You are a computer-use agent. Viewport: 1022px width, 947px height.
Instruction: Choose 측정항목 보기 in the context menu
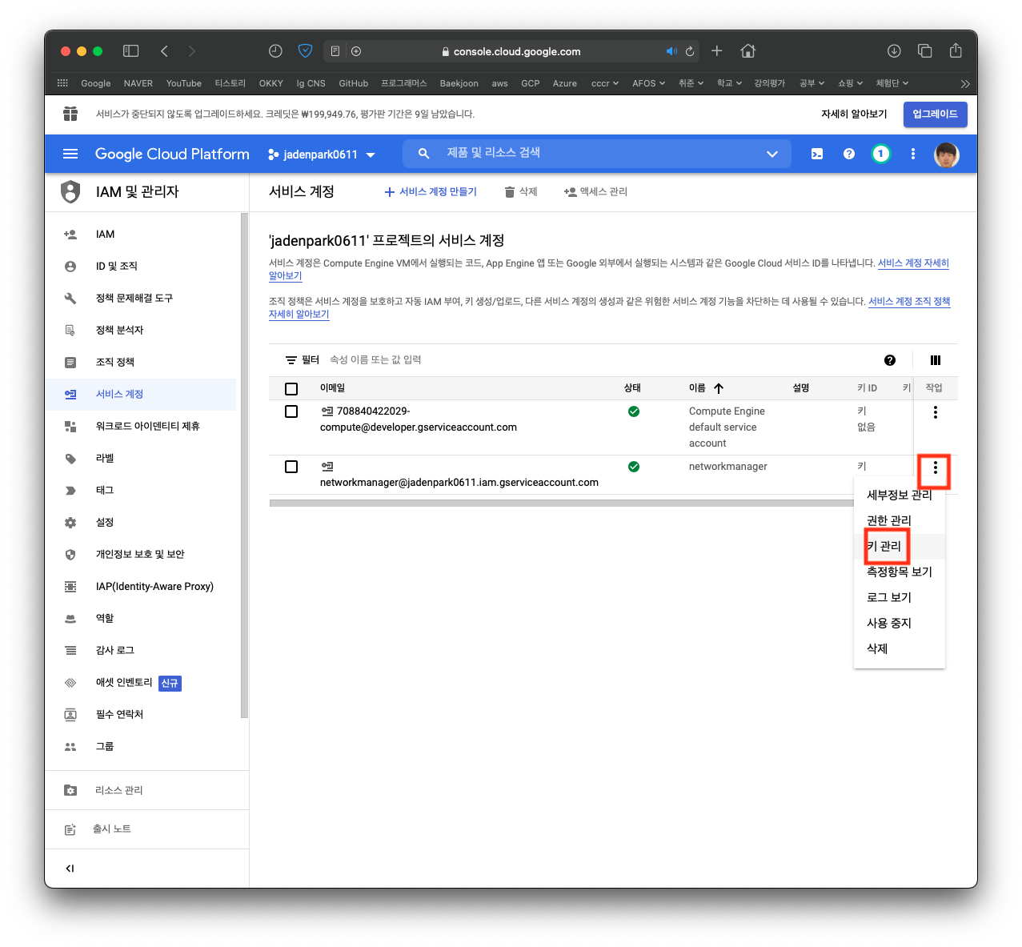(x=900, y=572)
